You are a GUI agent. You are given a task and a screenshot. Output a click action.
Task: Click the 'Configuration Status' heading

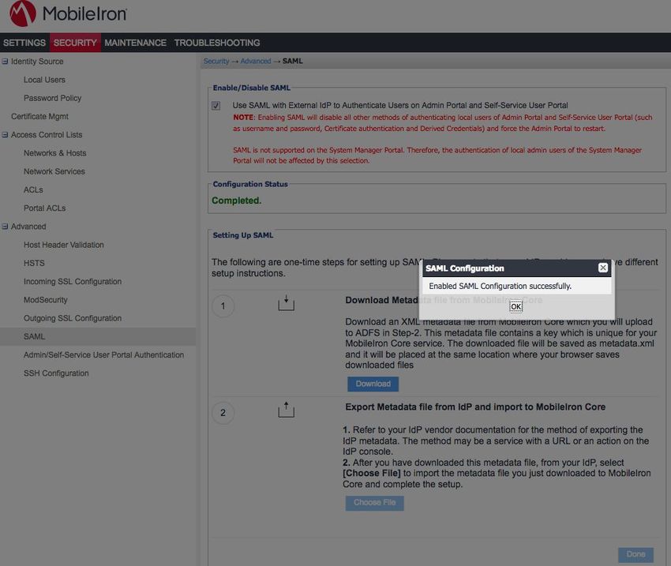pos(250,185)
